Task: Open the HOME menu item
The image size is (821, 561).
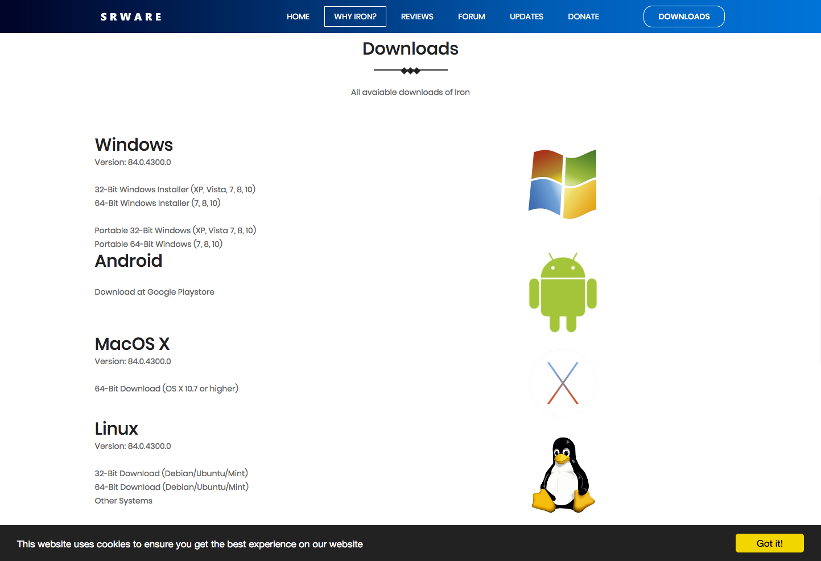Action: tap(298, 16)
